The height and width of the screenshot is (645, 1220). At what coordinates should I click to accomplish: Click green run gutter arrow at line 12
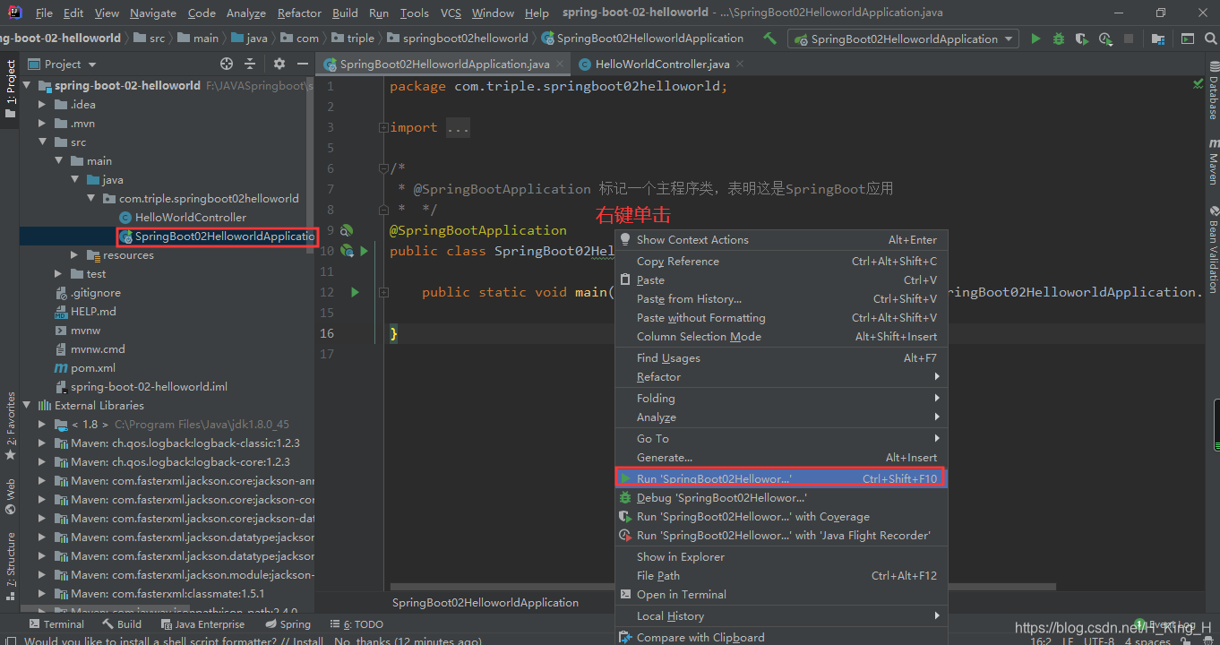point(355,292)
